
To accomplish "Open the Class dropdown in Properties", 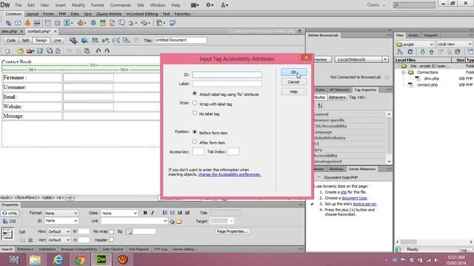I will 120,213.
